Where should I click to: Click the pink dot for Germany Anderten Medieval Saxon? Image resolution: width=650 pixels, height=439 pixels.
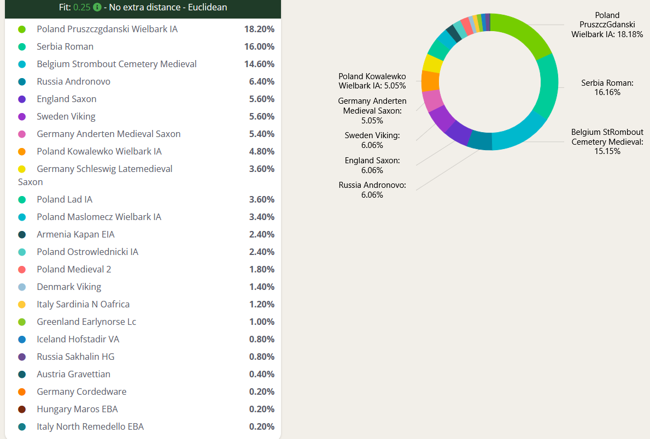tap(22, 134)
